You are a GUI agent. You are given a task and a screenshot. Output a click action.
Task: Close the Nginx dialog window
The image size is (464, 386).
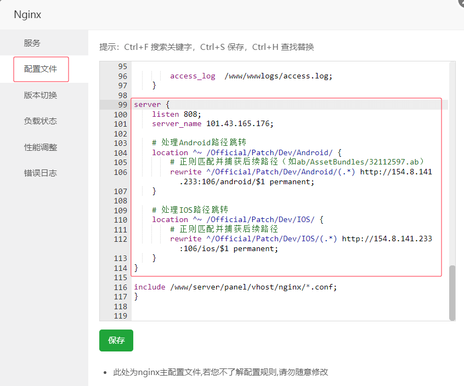pos(461,2)
